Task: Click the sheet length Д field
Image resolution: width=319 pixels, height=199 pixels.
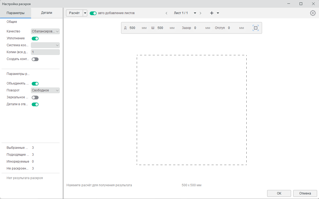Action: point(135,28)
